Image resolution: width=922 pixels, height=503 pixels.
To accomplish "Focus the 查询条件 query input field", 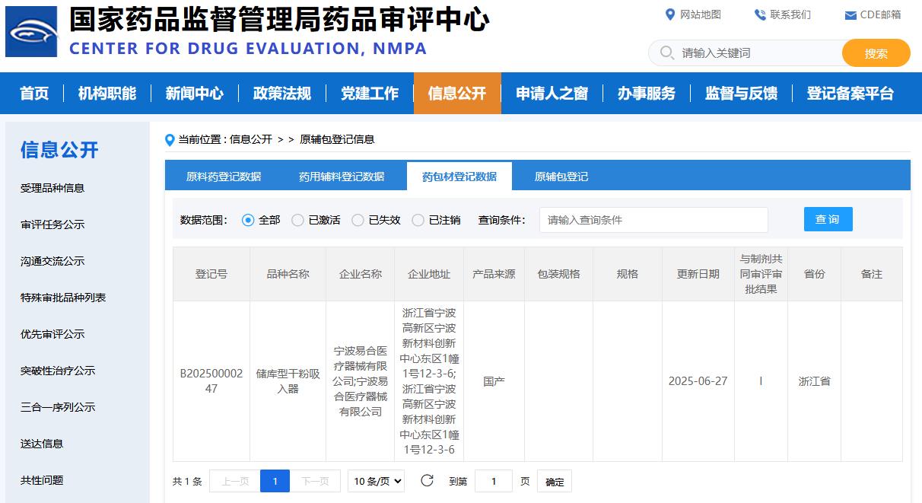I will (653, 220).
